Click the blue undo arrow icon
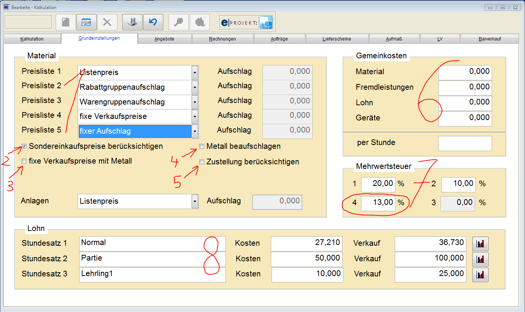This screenshot has width=525, height=312. tap(153, 22)
